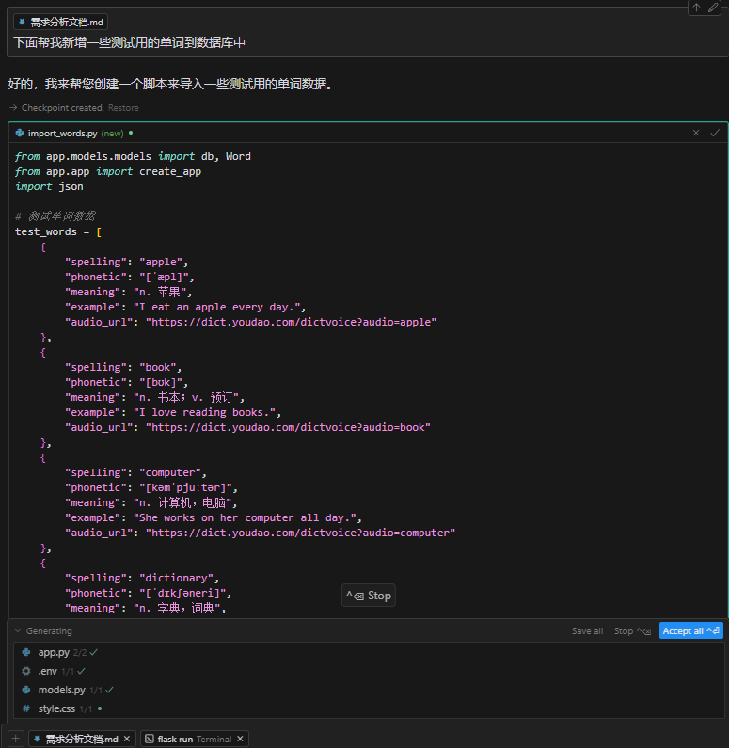Select the flask run Terminal context tab
The width and height of the screenshot is (729, 748).
(195, 739)
